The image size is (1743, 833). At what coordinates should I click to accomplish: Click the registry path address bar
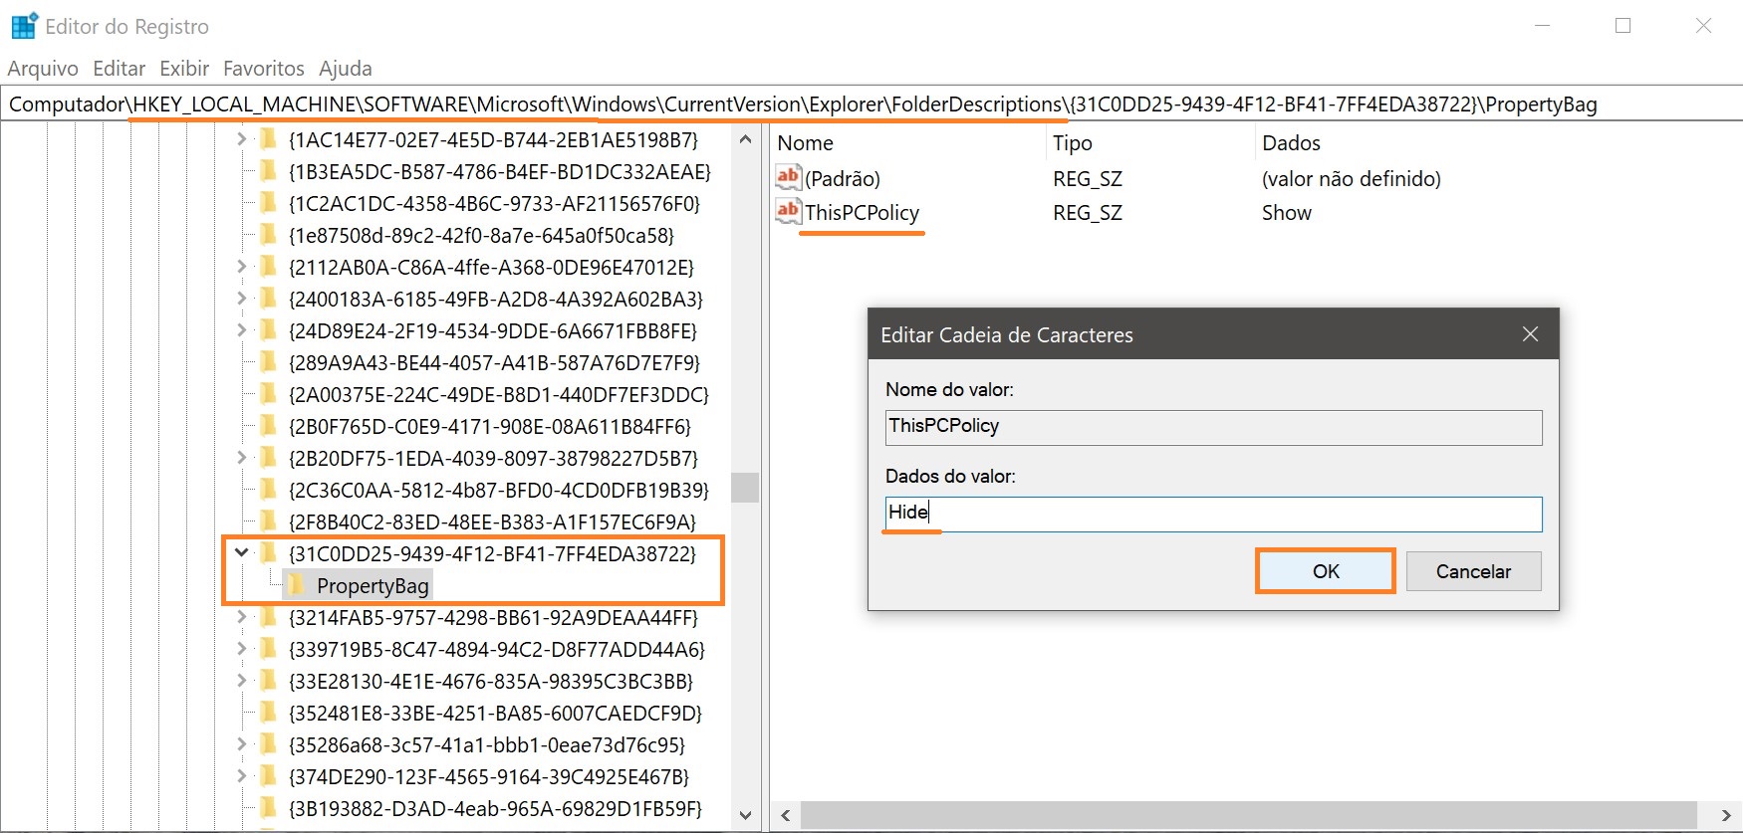(x=871, y=104)
